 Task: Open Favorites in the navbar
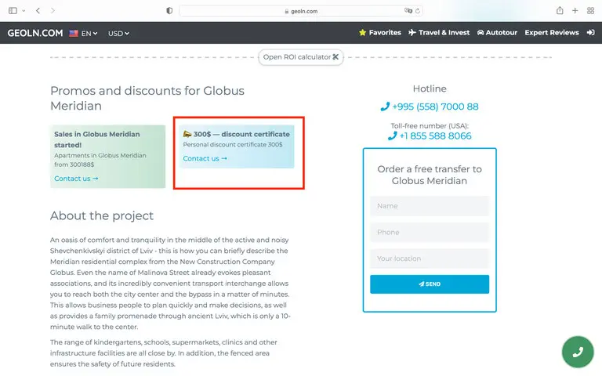[x=379, y=33]
